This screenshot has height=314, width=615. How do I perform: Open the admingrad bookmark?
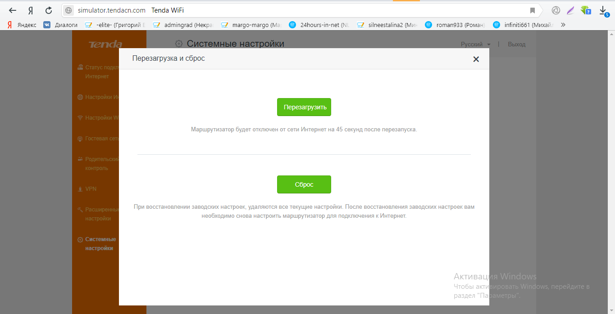[183, 25]
